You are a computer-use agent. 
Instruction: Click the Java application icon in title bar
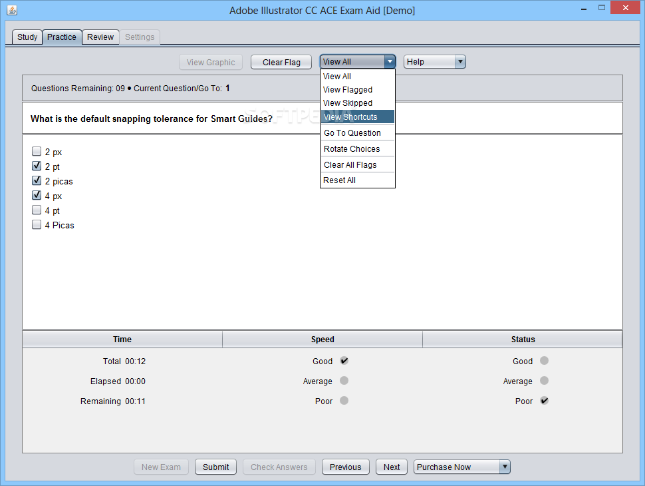pos(12,10)
